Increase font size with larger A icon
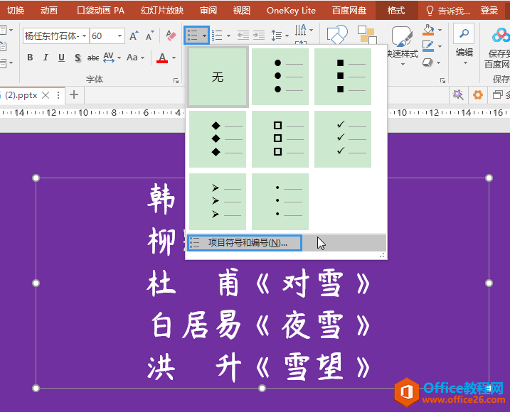 click(x=133, y=36)
